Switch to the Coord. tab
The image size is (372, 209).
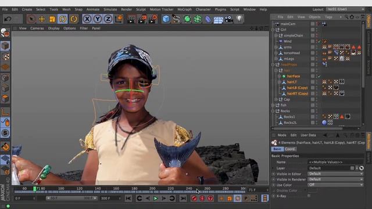click(x=290, y=149)
